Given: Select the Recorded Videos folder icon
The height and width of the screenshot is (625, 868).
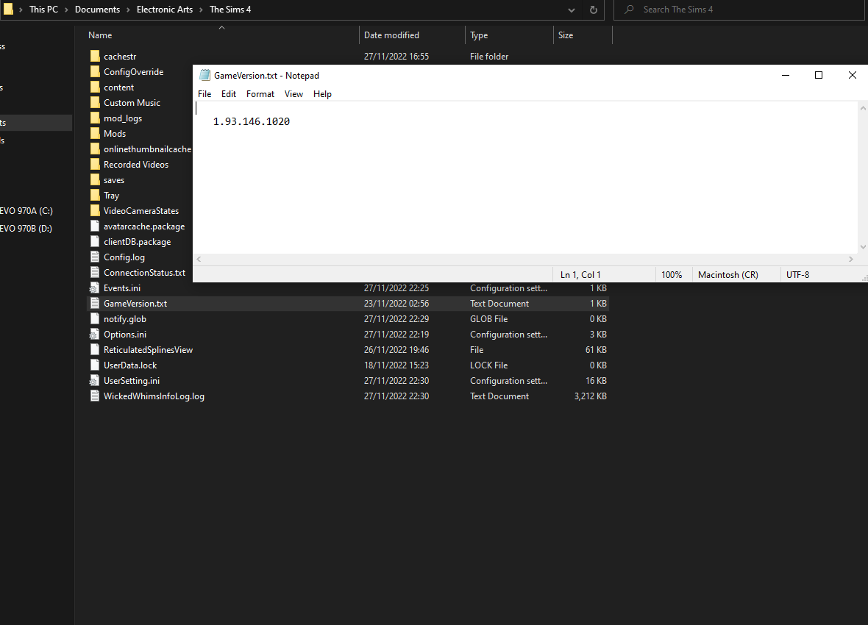Looking at the screenshot, I should pos(95,165).
